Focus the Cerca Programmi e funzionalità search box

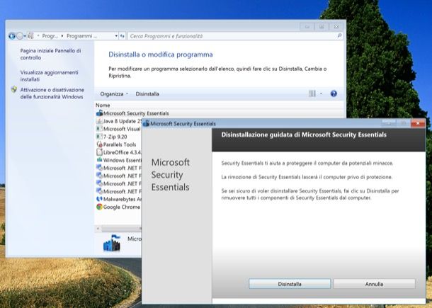click(x=232, y=36)
